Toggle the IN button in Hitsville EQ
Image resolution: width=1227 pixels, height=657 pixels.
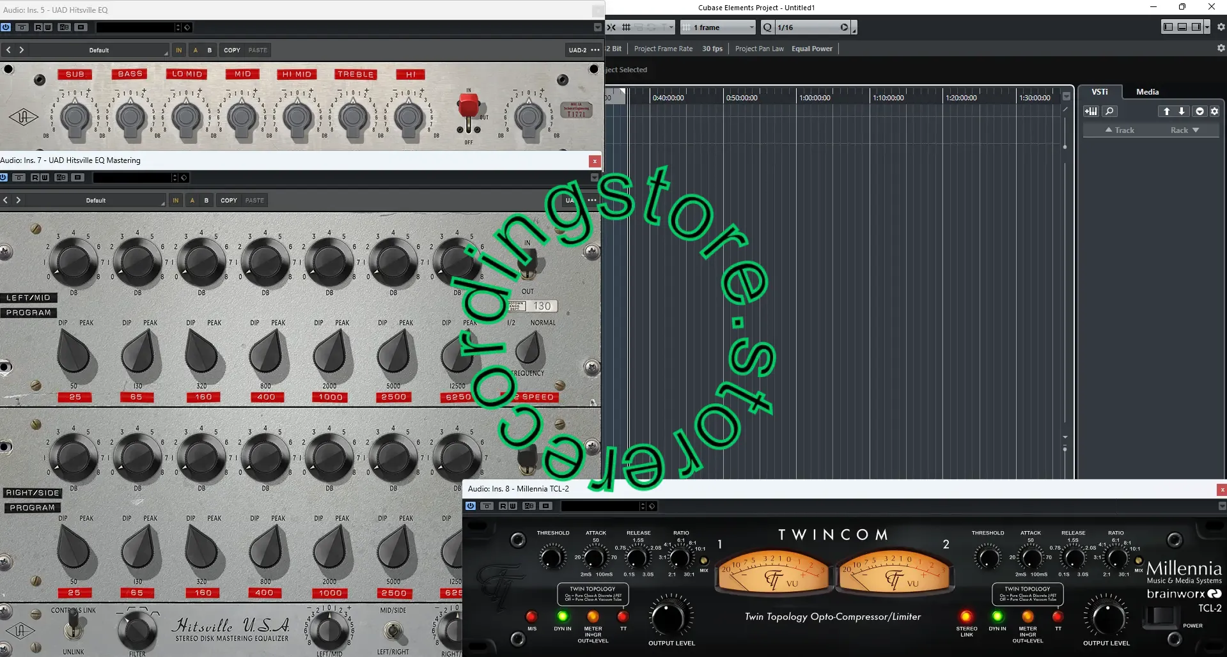pos(179,50)
